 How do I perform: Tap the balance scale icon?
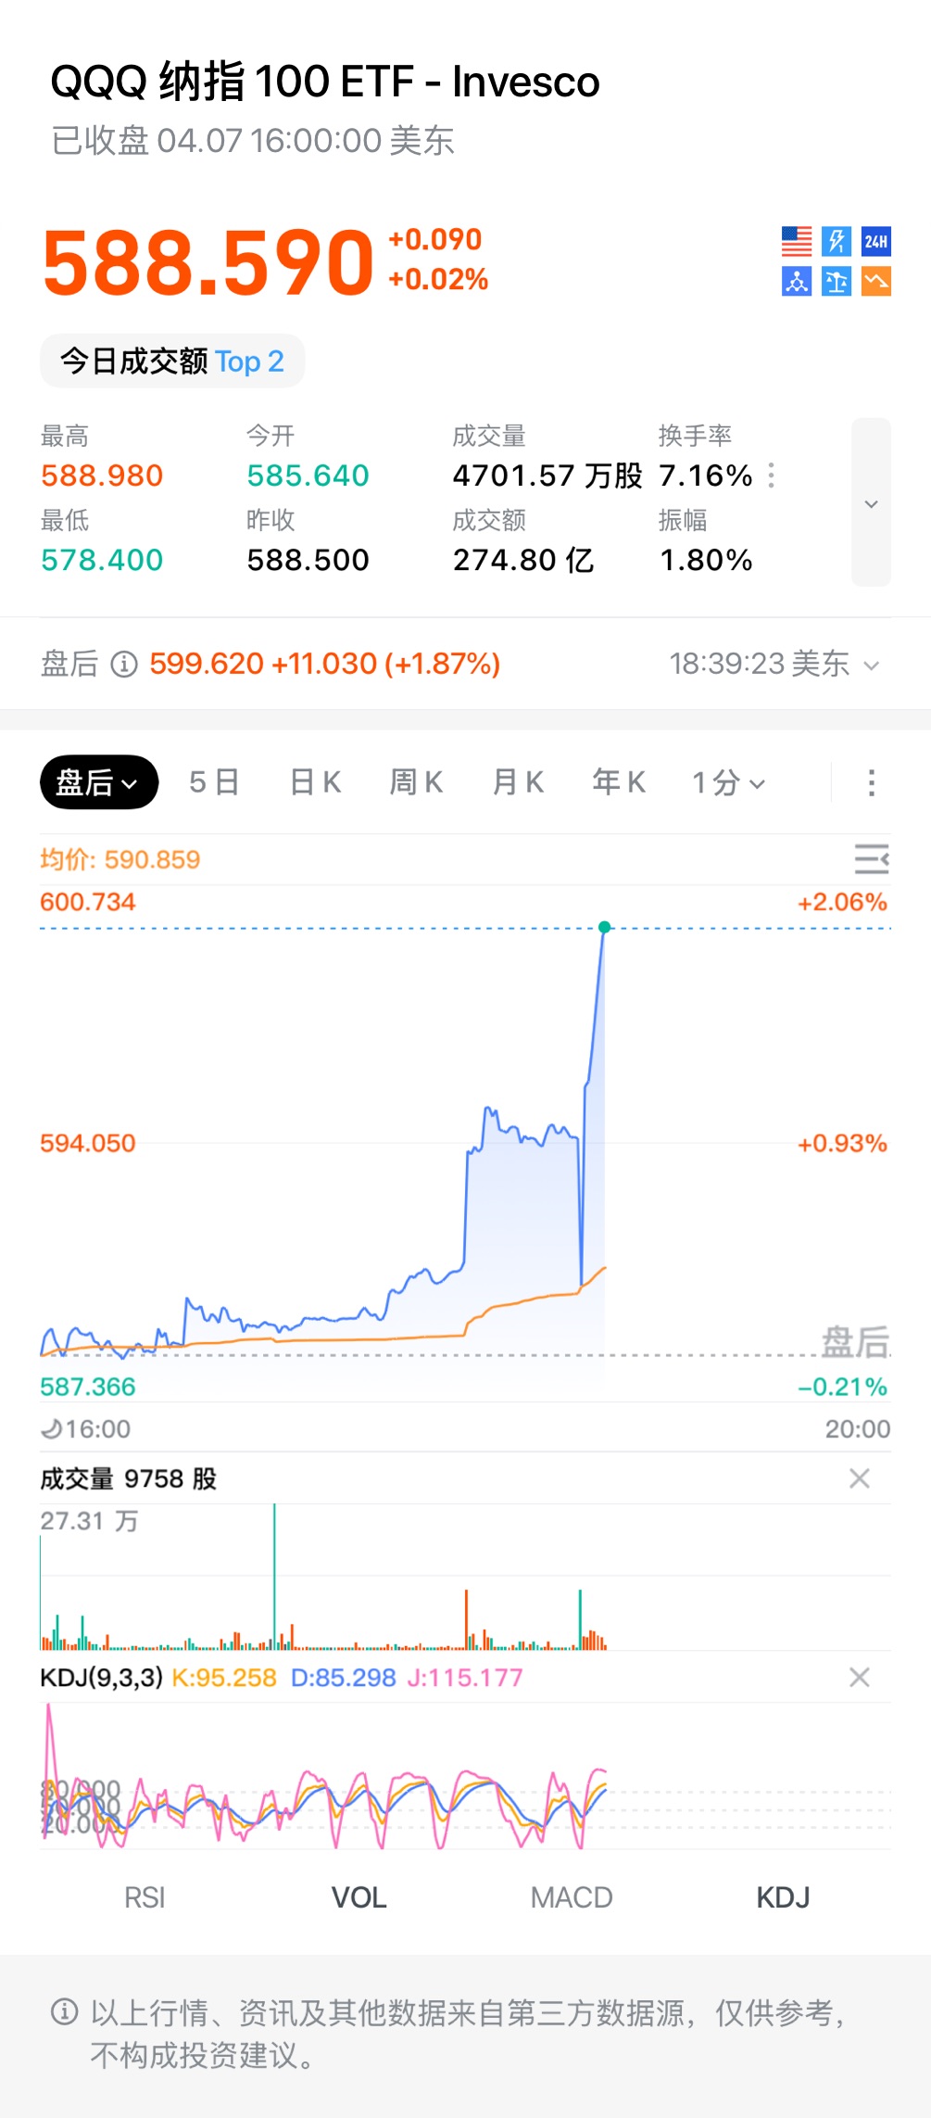tap(837, 281)
